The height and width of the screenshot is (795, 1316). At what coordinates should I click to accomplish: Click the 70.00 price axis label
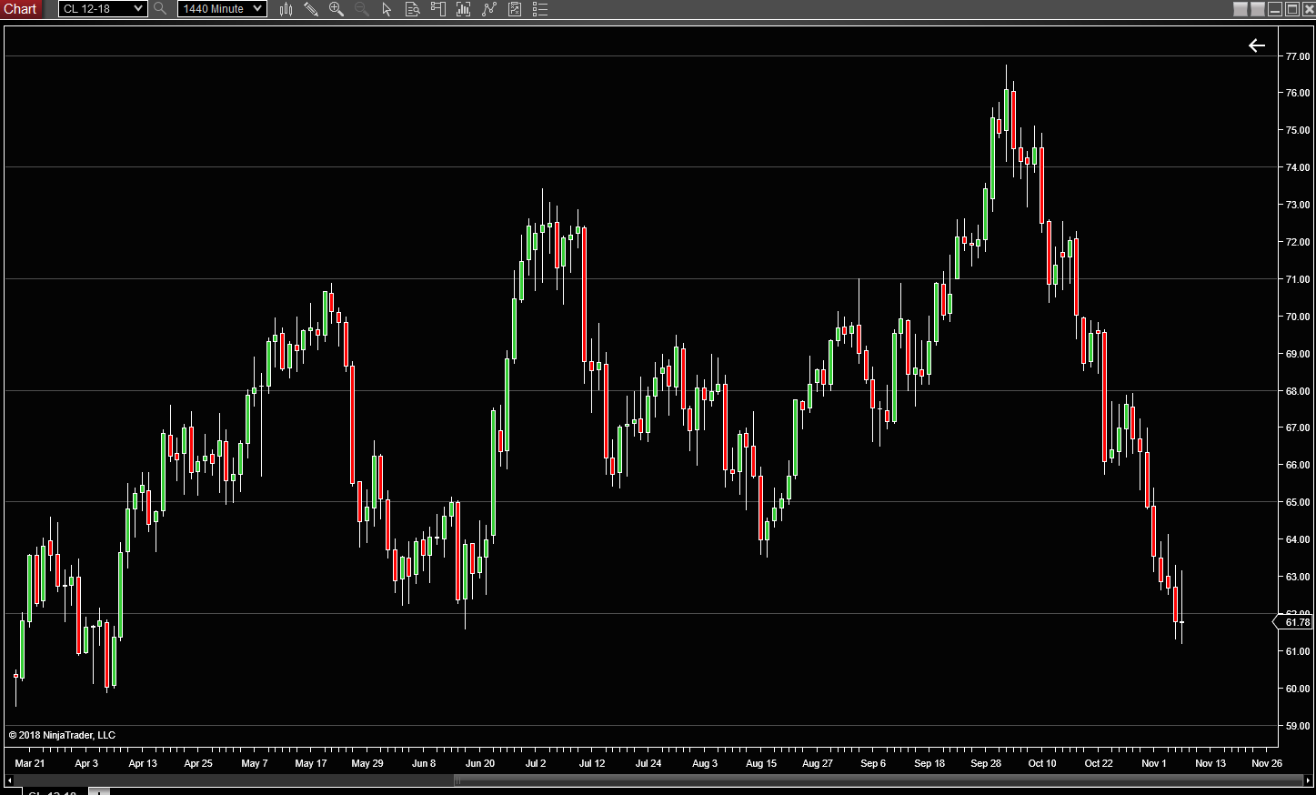pyautogui.click(x=1298, y=317)
